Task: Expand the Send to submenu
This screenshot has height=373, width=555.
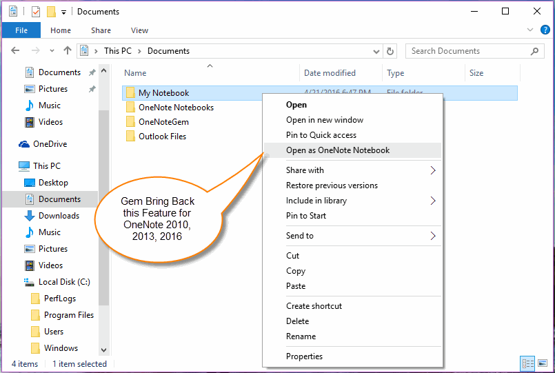Action: [352, 236]
